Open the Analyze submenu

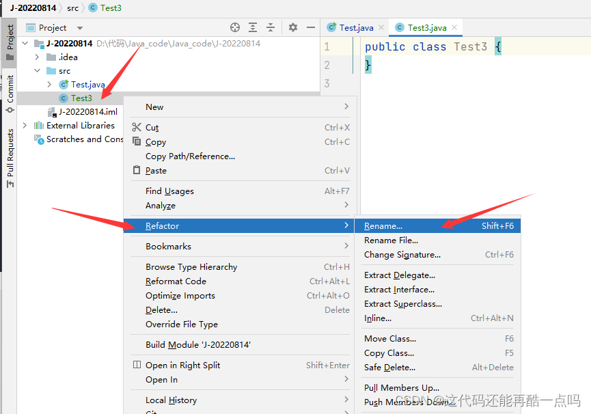point(240,206)
